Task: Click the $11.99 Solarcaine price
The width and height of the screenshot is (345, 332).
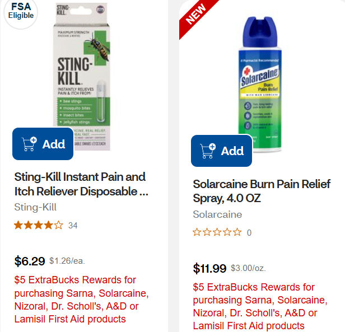Action: click(209, 268)
